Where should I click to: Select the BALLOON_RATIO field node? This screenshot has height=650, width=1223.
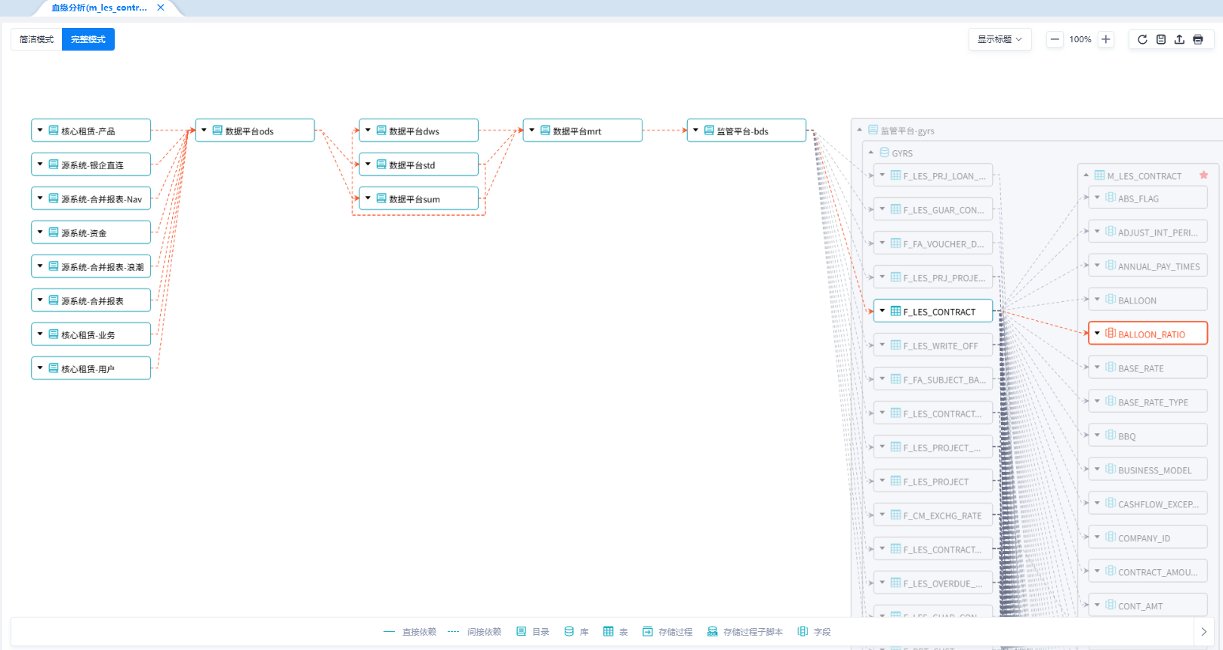[1151, 334]
